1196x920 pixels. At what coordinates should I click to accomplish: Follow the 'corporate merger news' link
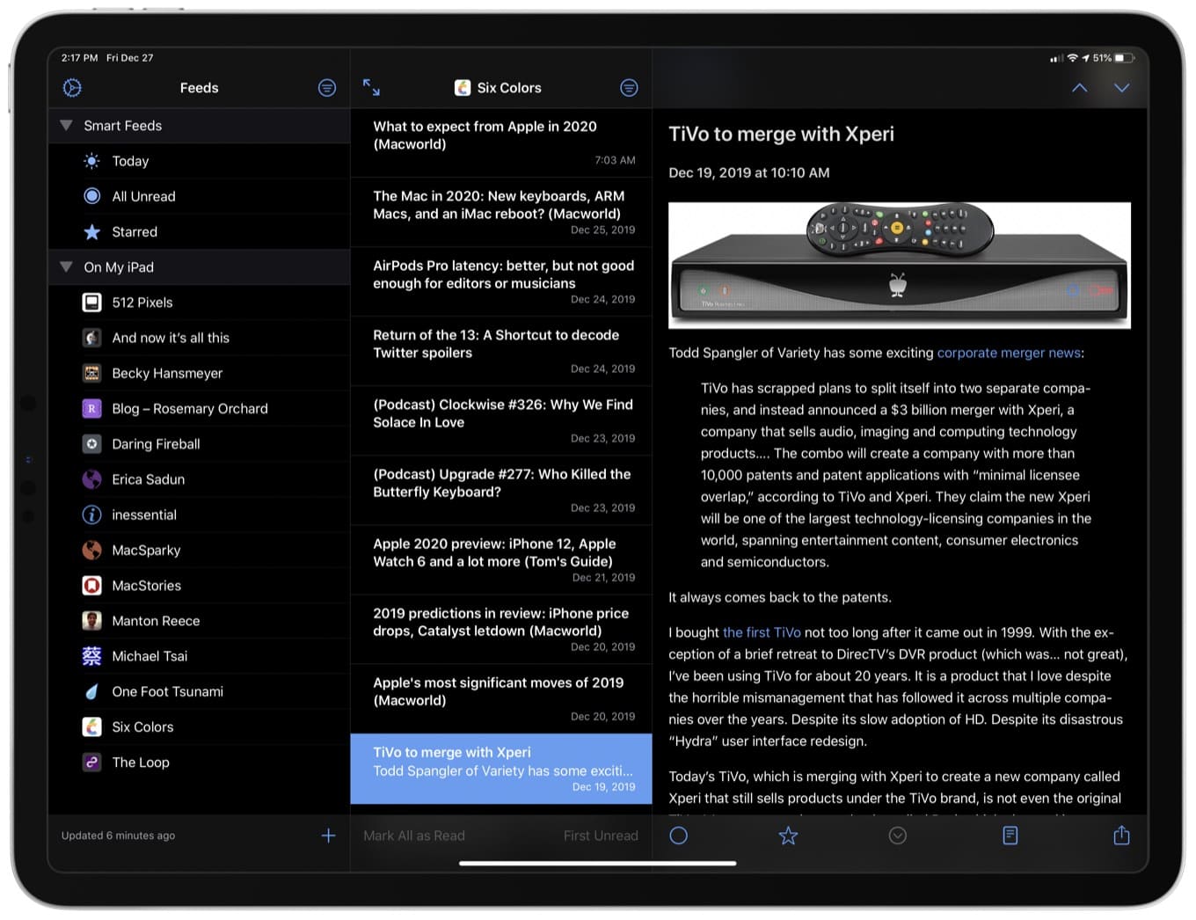point(1009,353)
